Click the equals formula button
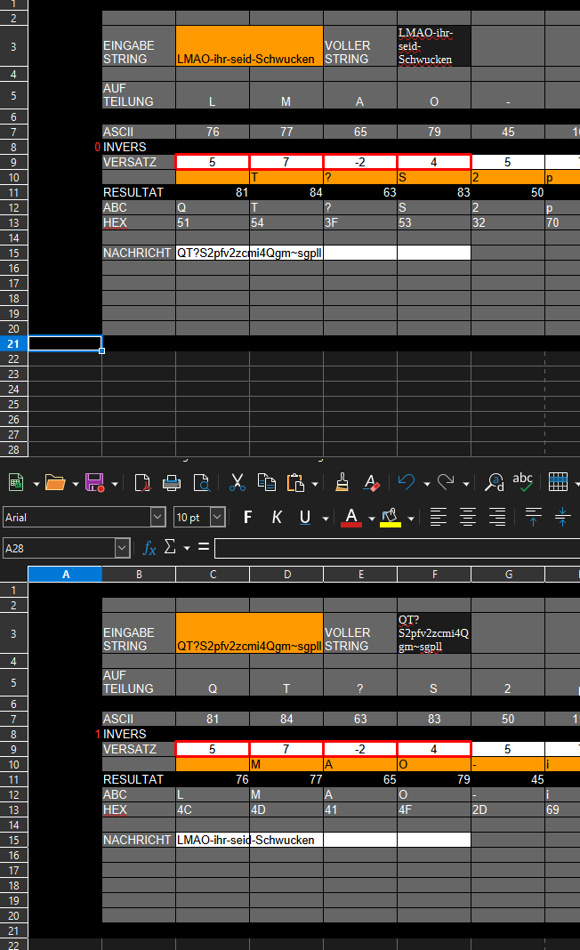This screenshot has width=580, height=950. click(204, 547)
